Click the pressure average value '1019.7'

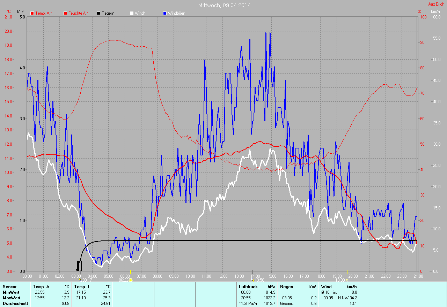(x=269, y=304)
